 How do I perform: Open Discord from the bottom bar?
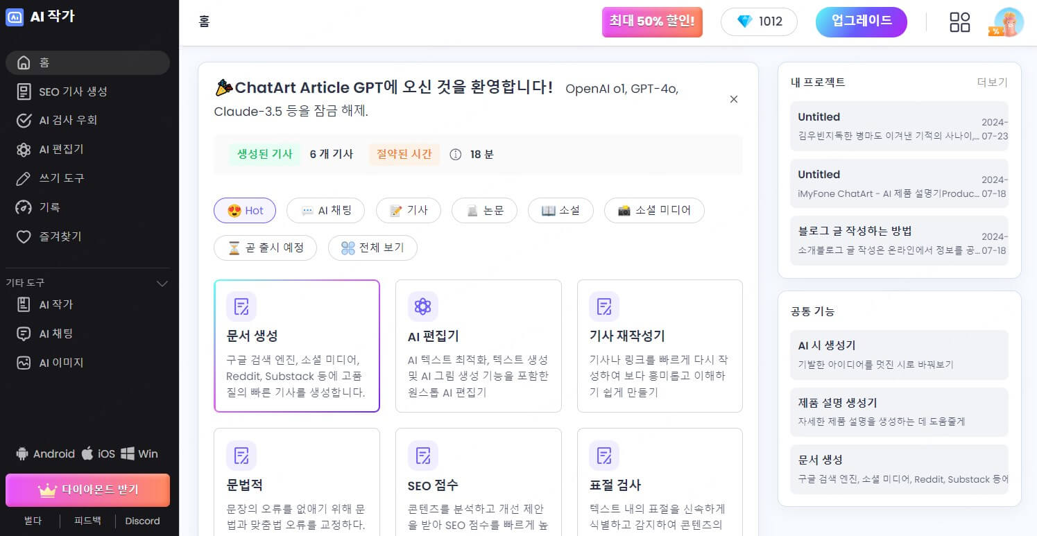(142, 521)
